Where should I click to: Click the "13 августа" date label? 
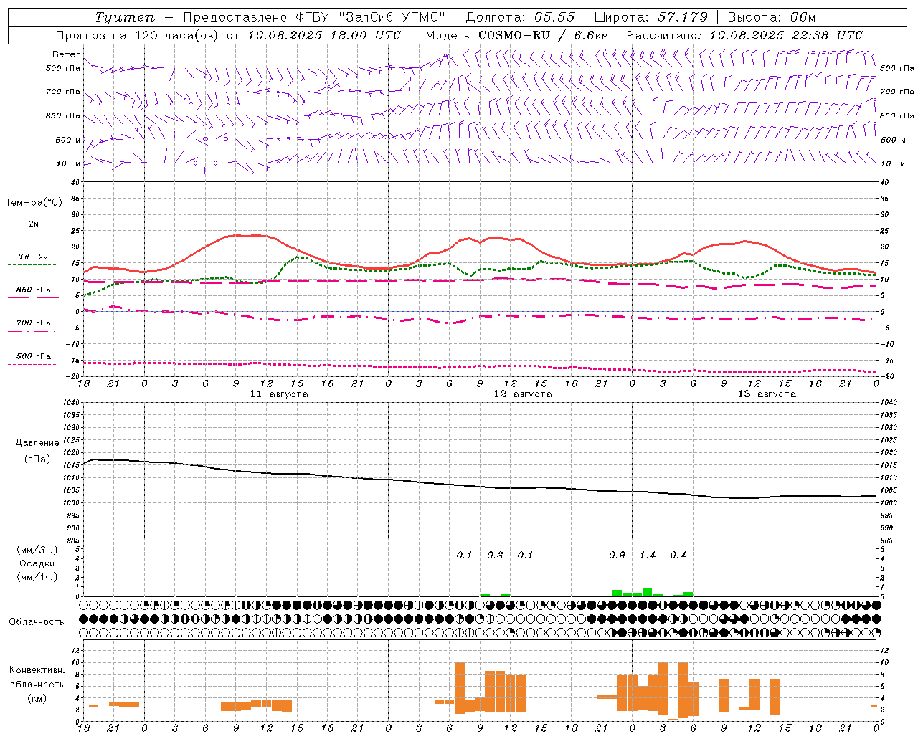tap(767, 394)
